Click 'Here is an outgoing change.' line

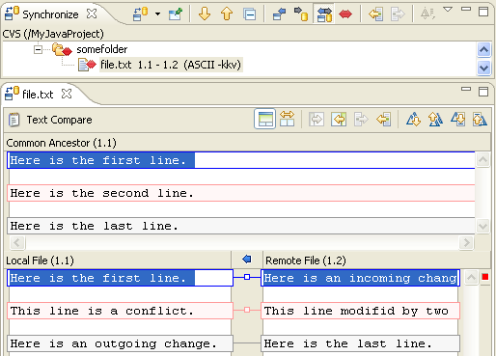[113, 343]
